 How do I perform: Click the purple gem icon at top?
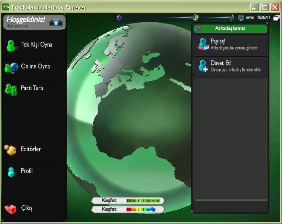pyautogui.click(x=119, y=17)
